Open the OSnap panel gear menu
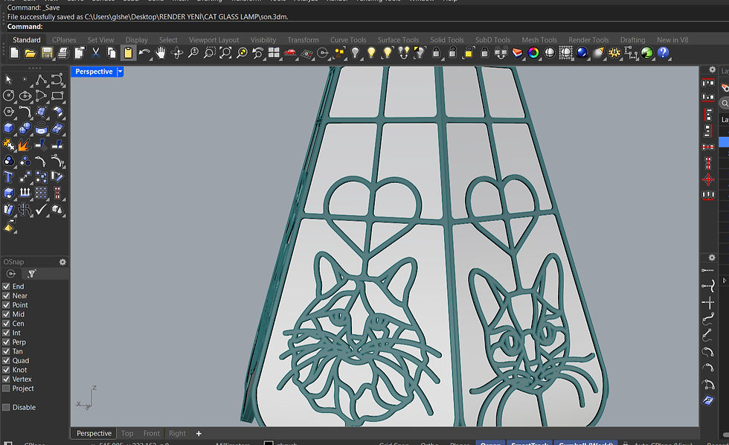 tap(62, 262)
